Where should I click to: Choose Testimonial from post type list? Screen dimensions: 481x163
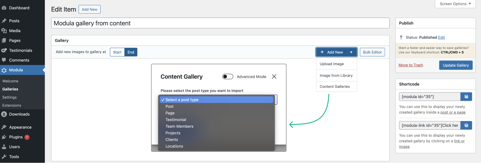pos(176,120)
